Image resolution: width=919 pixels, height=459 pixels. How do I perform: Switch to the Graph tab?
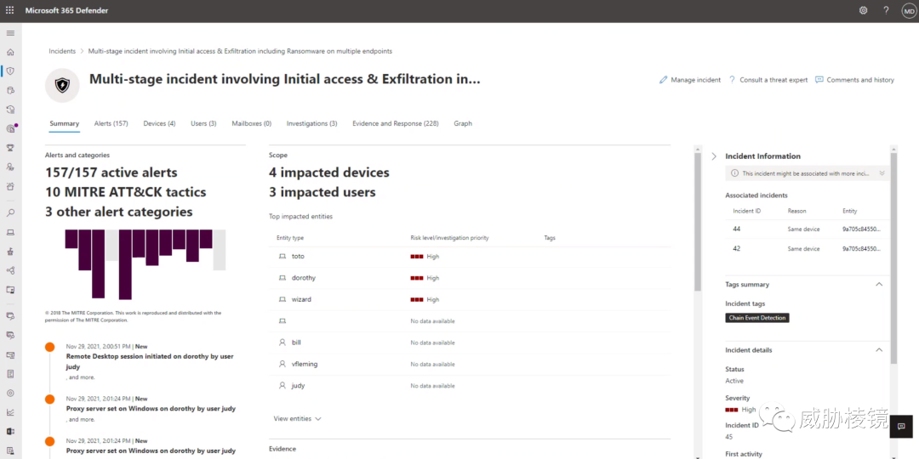463,123
